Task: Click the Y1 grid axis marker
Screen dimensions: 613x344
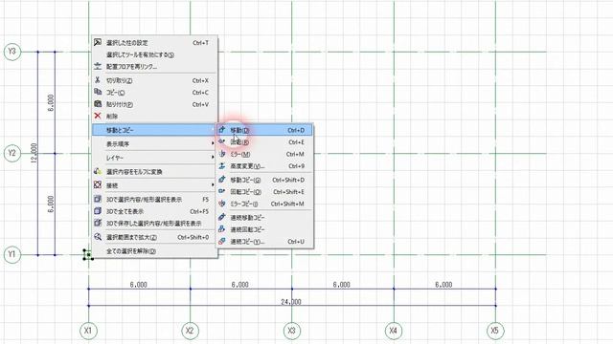Action: (x=12, y=255)
